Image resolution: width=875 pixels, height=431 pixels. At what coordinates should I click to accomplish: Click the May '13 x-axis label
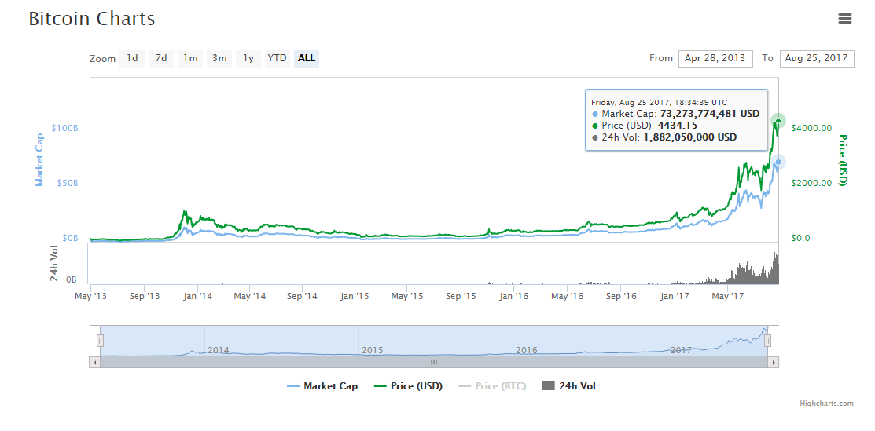91,296
